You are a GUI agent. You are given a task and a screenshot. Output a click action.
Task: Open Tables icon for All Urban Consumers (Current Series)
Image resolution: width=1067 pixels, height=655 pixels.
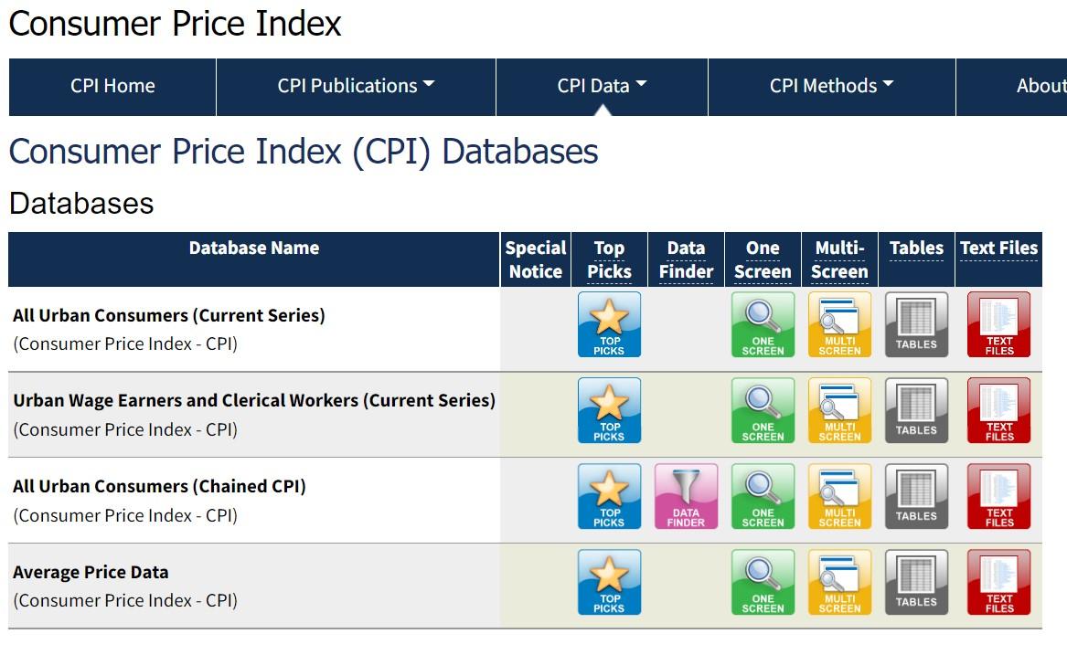916,324
